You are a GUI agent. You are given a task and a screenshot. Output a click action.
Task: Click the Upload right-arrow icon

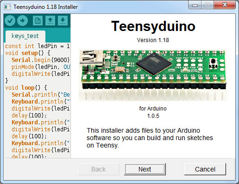click(x=22, y=20)
